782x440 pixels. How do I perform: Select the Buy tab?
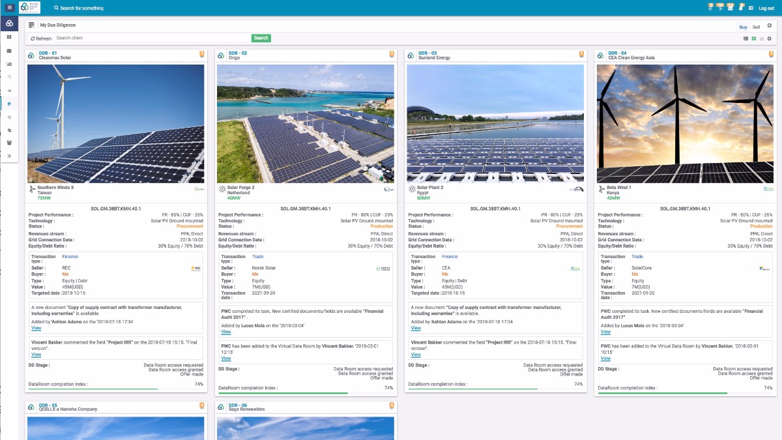tap(743, 27)
